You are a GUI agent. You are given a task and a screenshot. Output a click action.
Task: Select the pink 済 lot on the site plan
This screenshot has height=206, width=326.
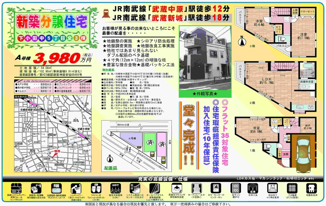point(162,144)
